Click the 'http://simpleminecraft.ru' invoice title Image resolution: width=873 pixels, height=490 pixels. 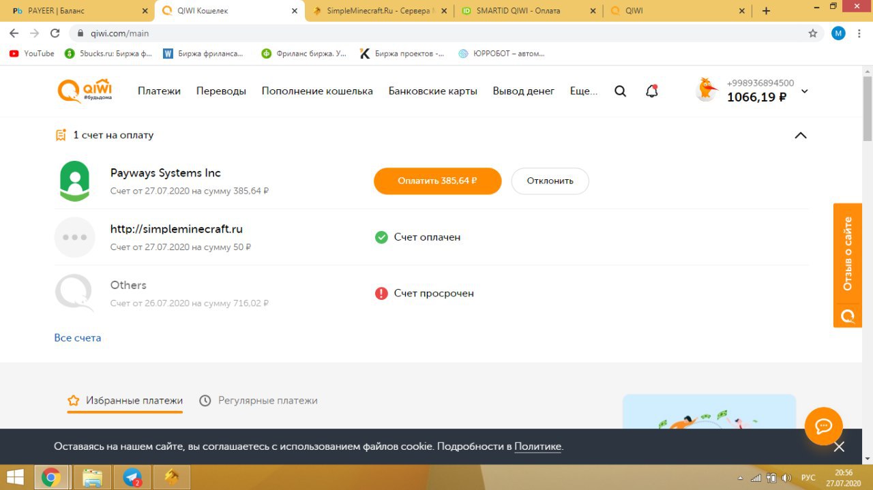(x=177, y=229)
